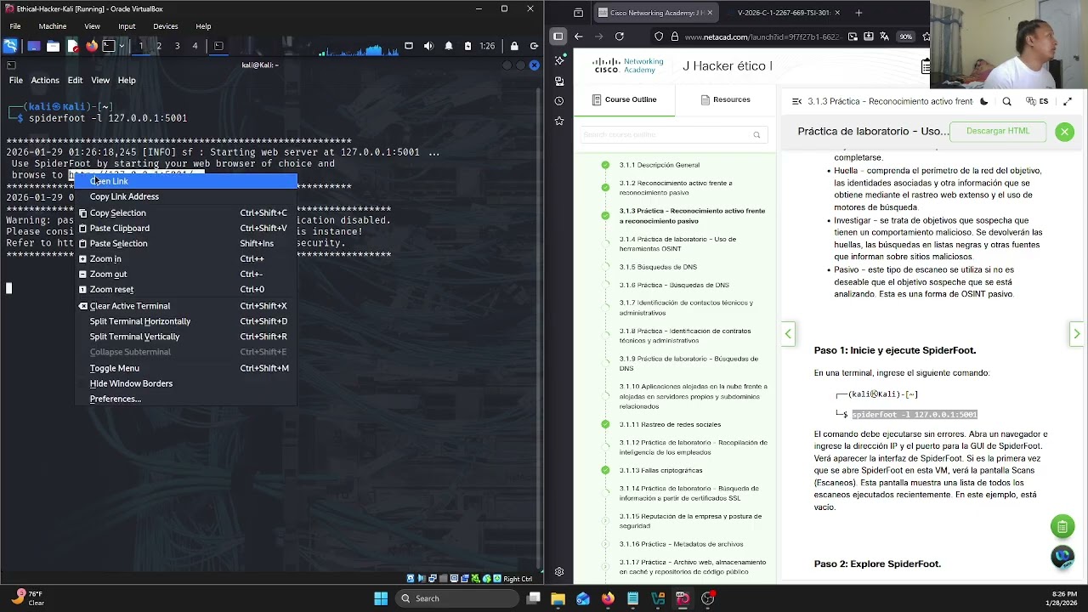This screenshot has width=1088, height=612.
Task: Click the Descargar HTML button
Action: tap(998, 131)
